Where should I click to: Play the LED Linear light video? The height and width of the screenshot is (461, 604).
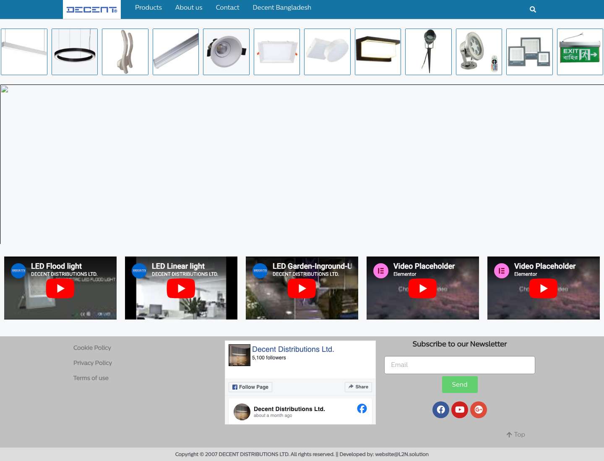pos(181,288)
